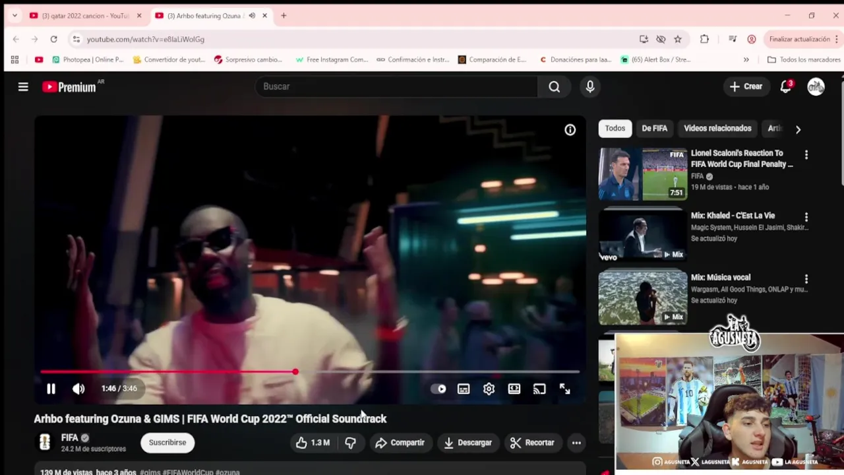Cast video to a TV

(539, 389)
